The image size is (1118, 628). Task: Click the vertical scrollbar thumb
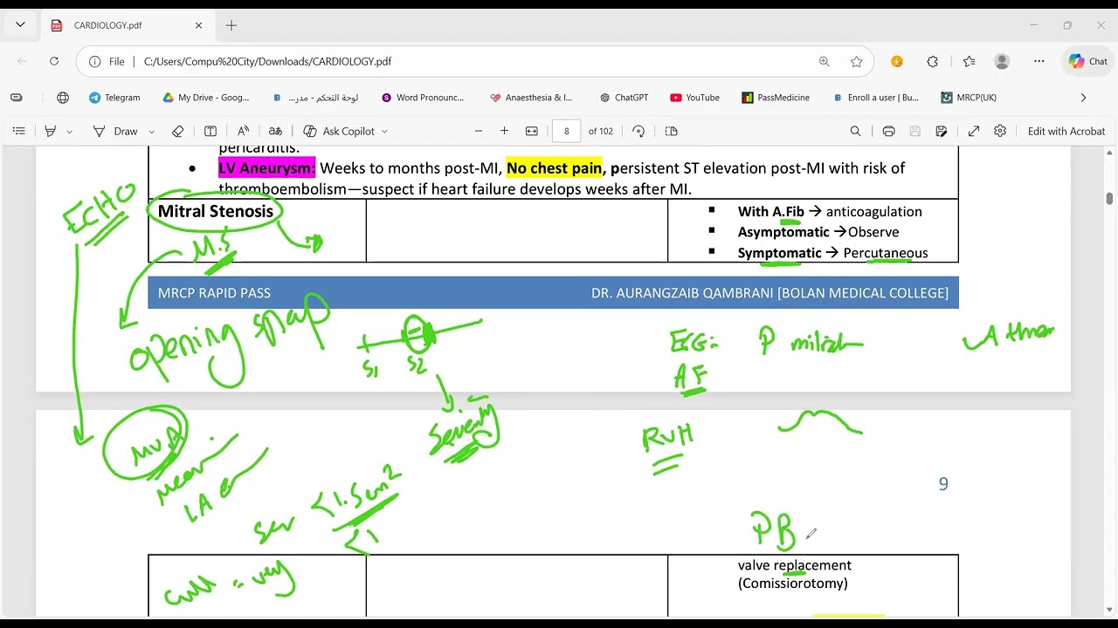tap(1109, 198)
